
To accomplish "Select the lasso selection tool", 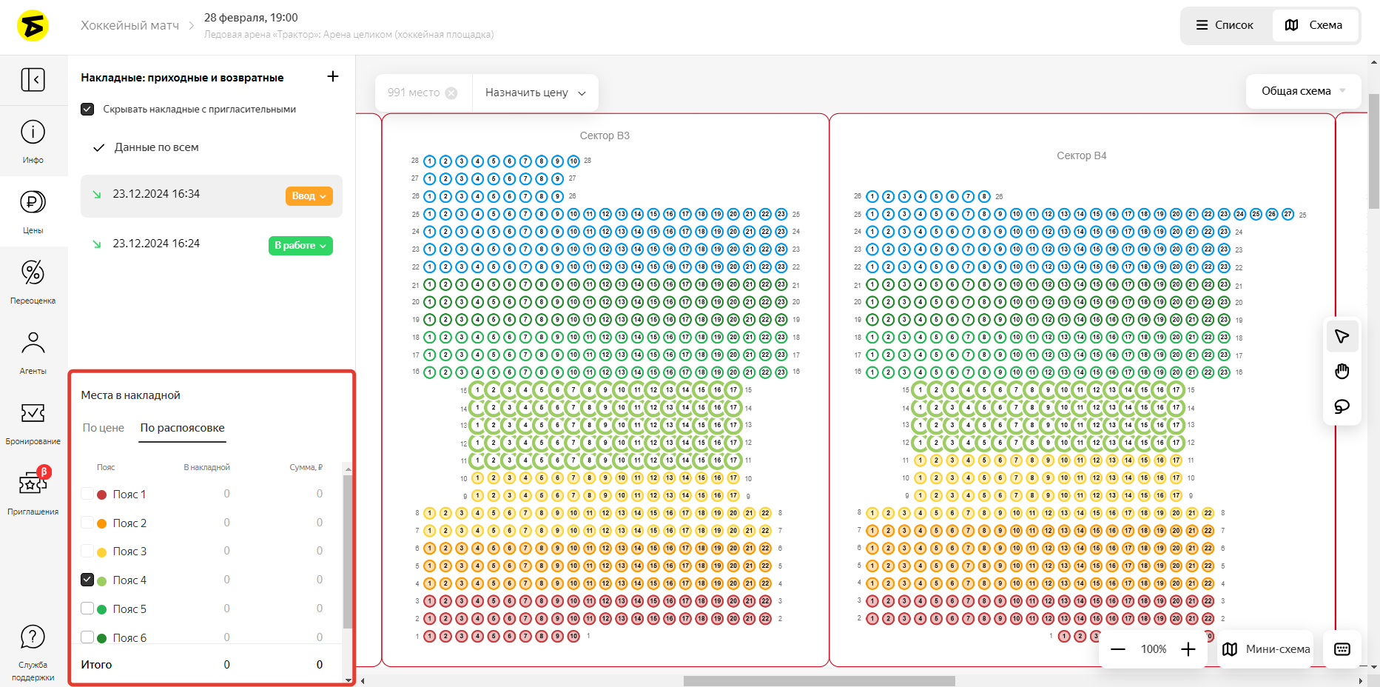I will point(1342,406).
